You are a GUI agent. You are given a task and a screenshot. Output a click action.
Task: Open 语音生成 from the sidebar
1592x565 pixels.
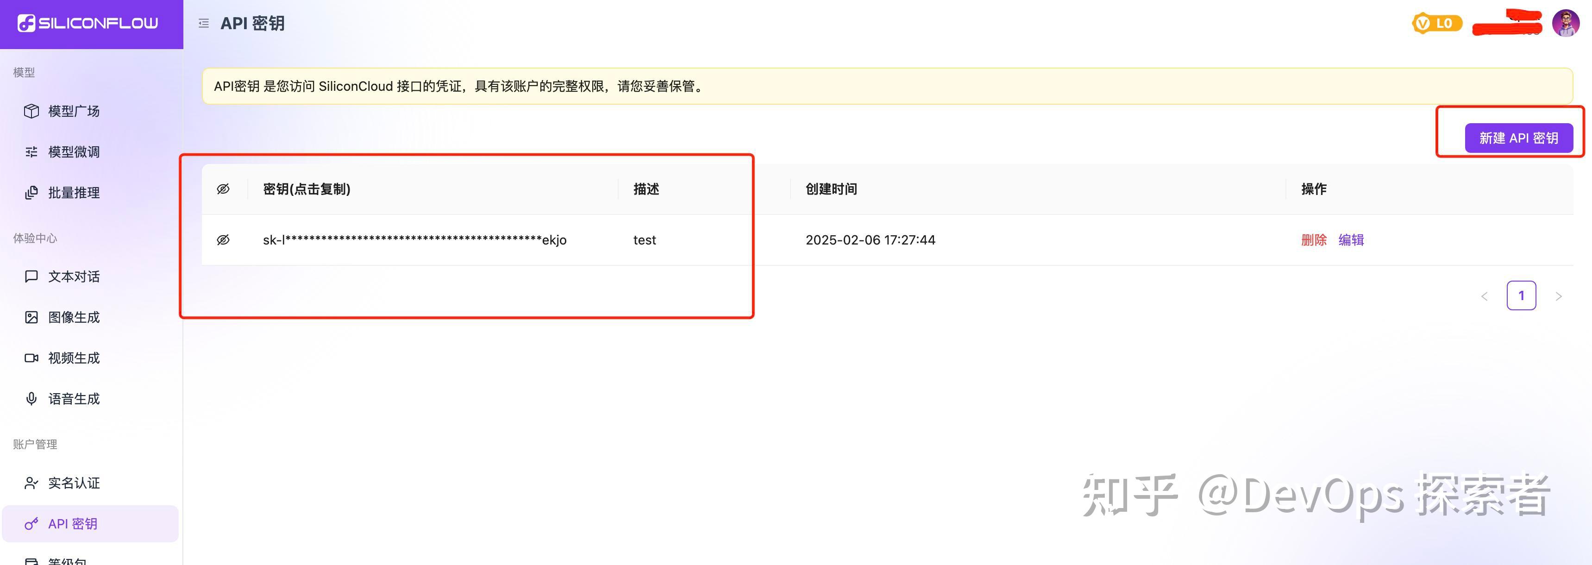(x=73, y=398)
